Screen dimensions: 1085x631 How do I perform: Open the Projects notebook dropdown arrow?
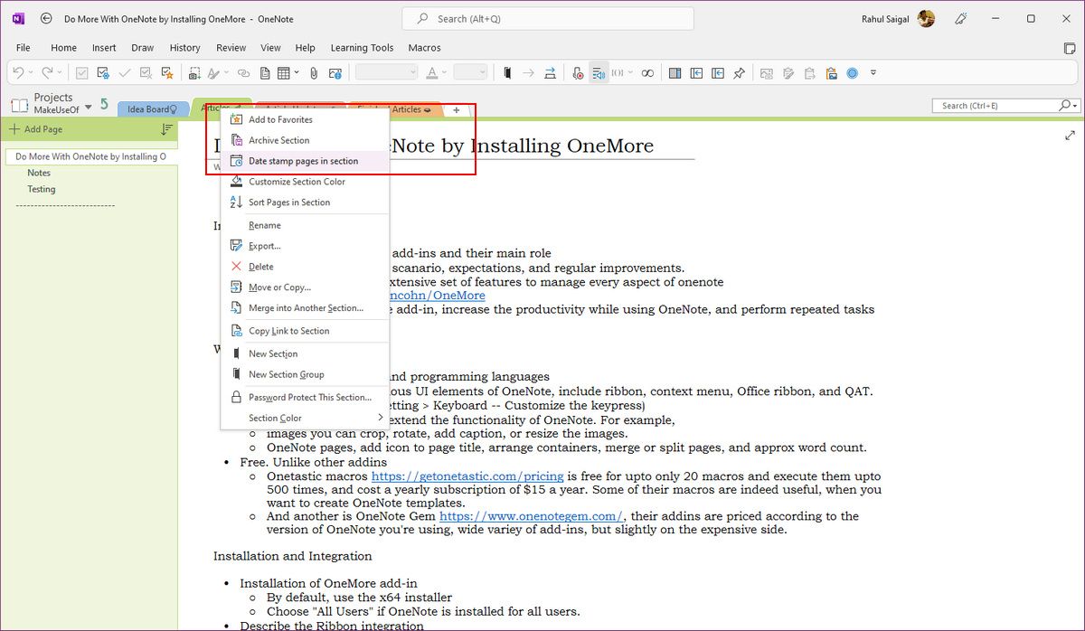89,108
